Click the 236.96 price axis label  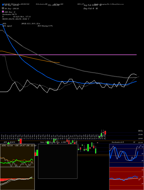click(x=141, y=134)
